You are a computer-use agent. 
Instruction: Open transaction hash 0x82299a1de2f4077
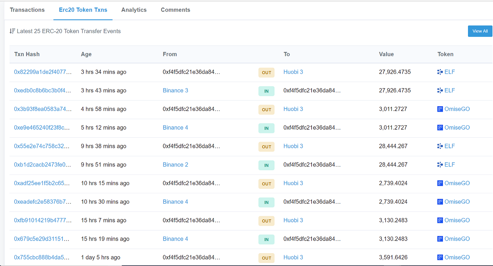43,72
